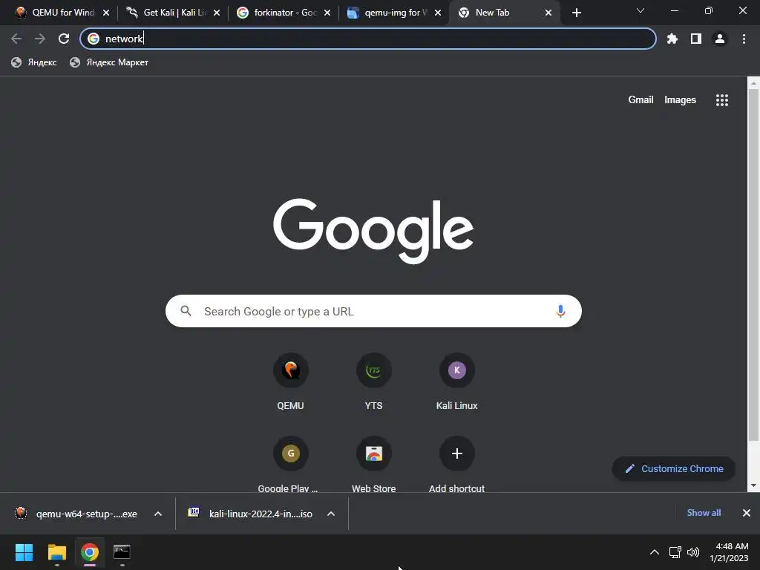Close the forkinator Google tab
The image size is (760, 570).
coord(327,13)
